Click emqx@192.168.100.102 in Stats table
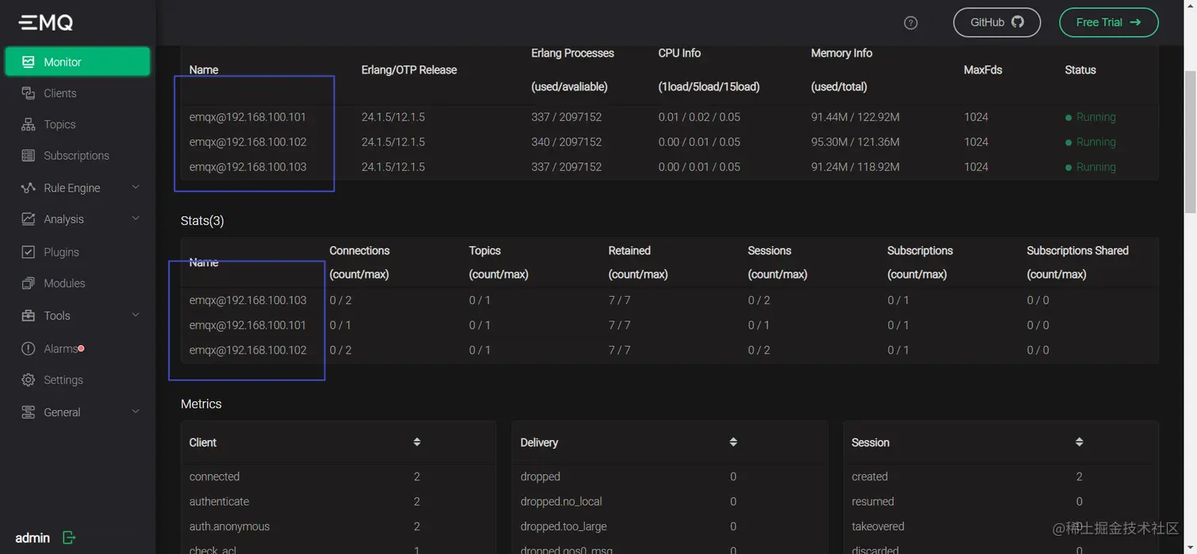Image resolution: width=1197 pixels, height=554 pixels. point(248,350)
